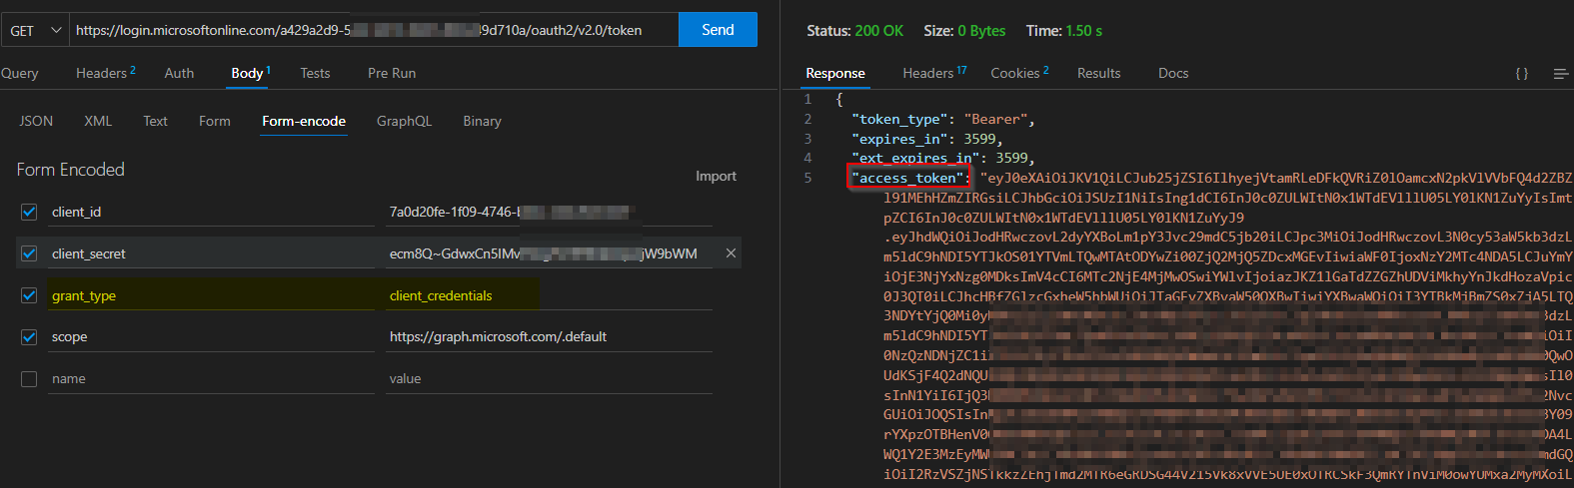The image size is (1574, 488).
Task: Choose JSON body type
Action: click(36, 121)
